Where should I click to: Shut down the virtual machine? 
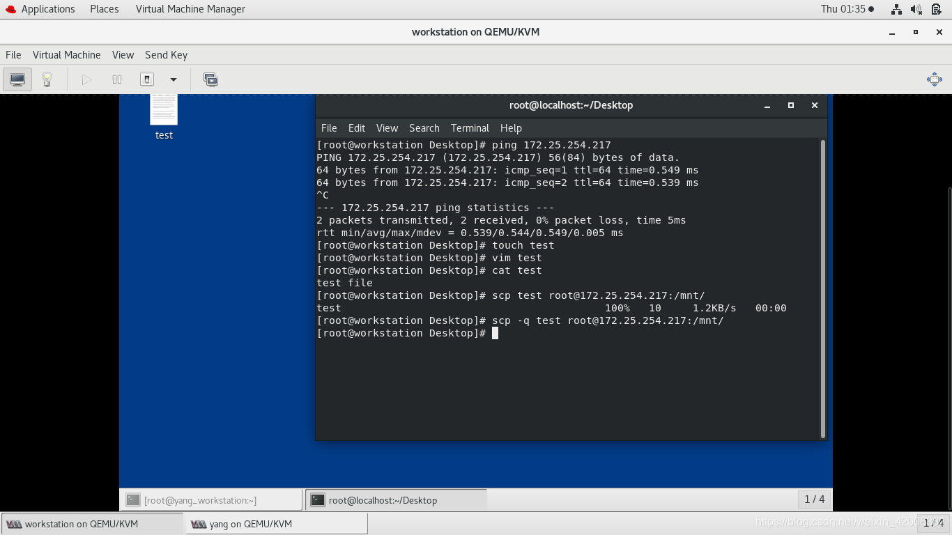(x=147, y=79)
